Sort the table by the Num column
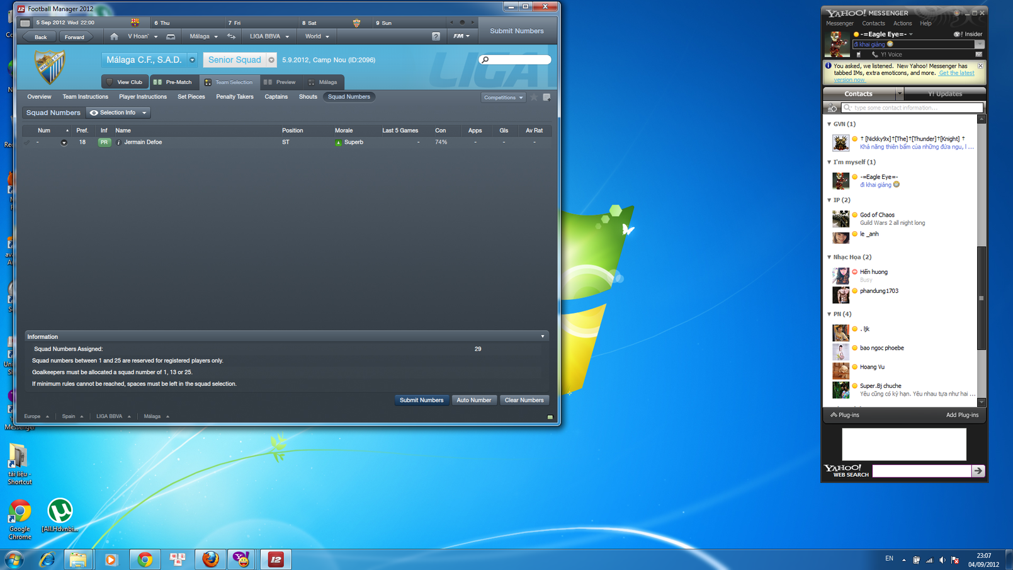The image size is (1013, 570). pos(44,130)
